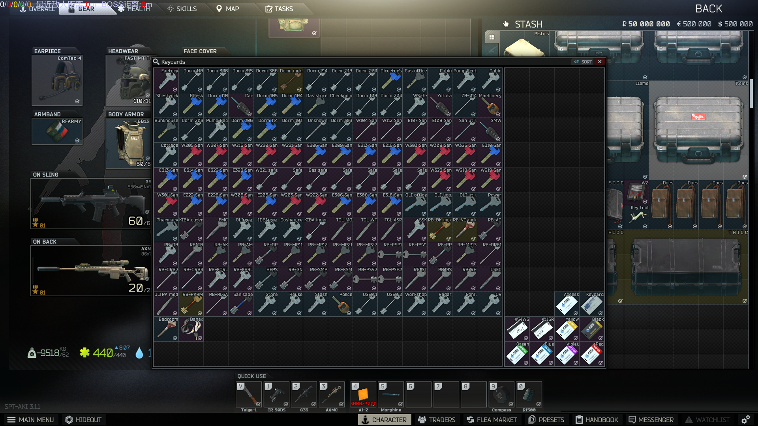This screenshot has height=426, width=758.
Task: Toggle the stash grid view icon
Action: [492, 37]
